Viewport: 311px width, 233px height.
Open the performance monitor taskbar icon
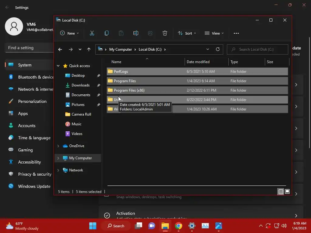[205, 226]
